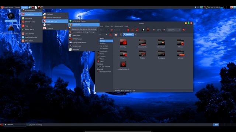Go up one folder level in toolbar
The image size is (236, 132).
pyautogui.click(x=128, y=30)
